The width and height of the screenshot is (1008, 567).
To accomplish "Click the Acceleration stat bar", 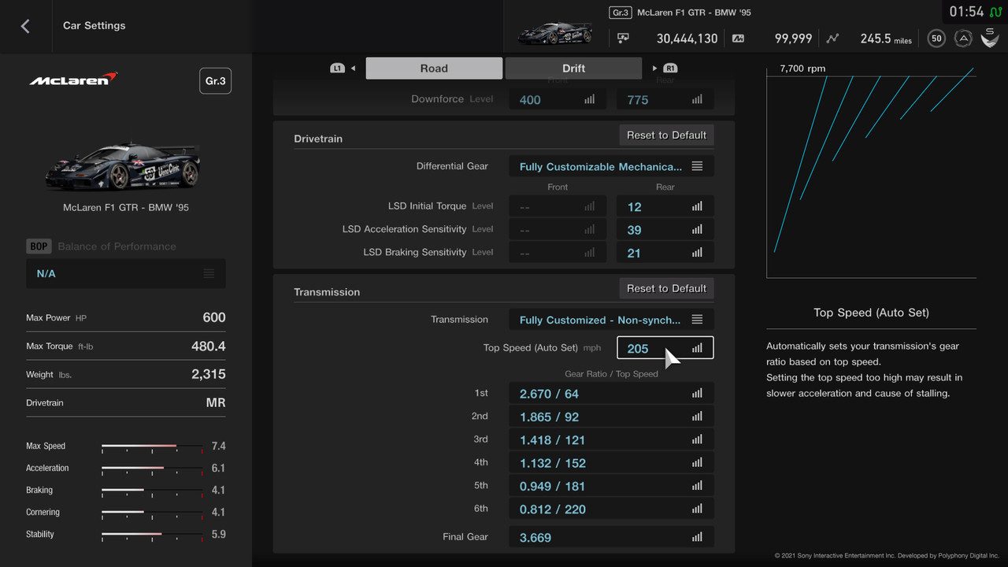I will click(x=152, y=469).
